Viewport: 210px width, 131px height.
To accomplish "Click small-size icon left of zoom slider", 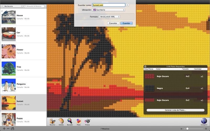I will click(181, 129).
